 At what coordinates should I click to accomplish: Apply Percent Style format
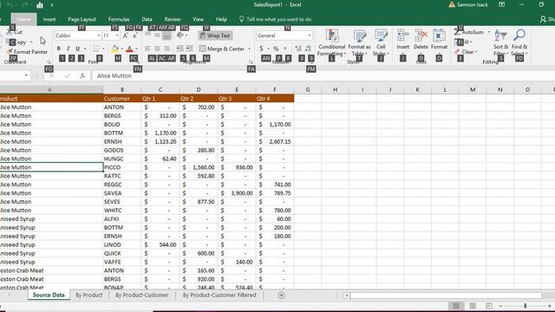276,49
